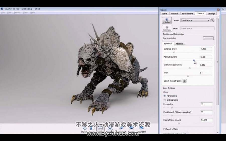The width and height of the screenshot is (226, 141).
Task: Click the Focal Length value field
Action: click(206, 112)
